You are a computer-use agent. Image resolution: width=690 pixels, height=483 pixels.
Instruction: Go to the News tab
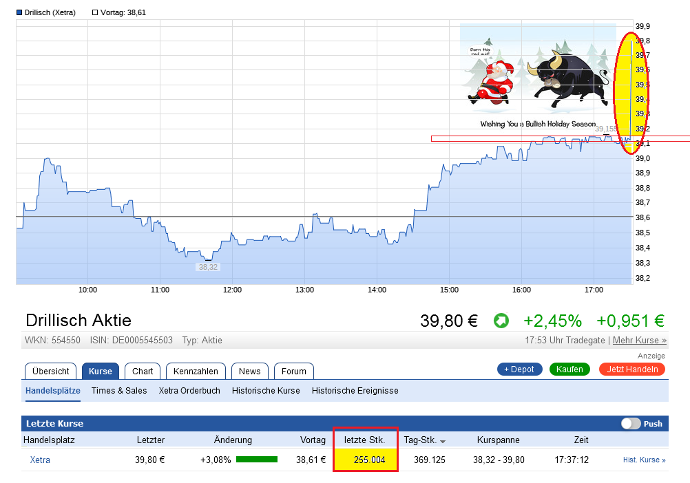249,372
